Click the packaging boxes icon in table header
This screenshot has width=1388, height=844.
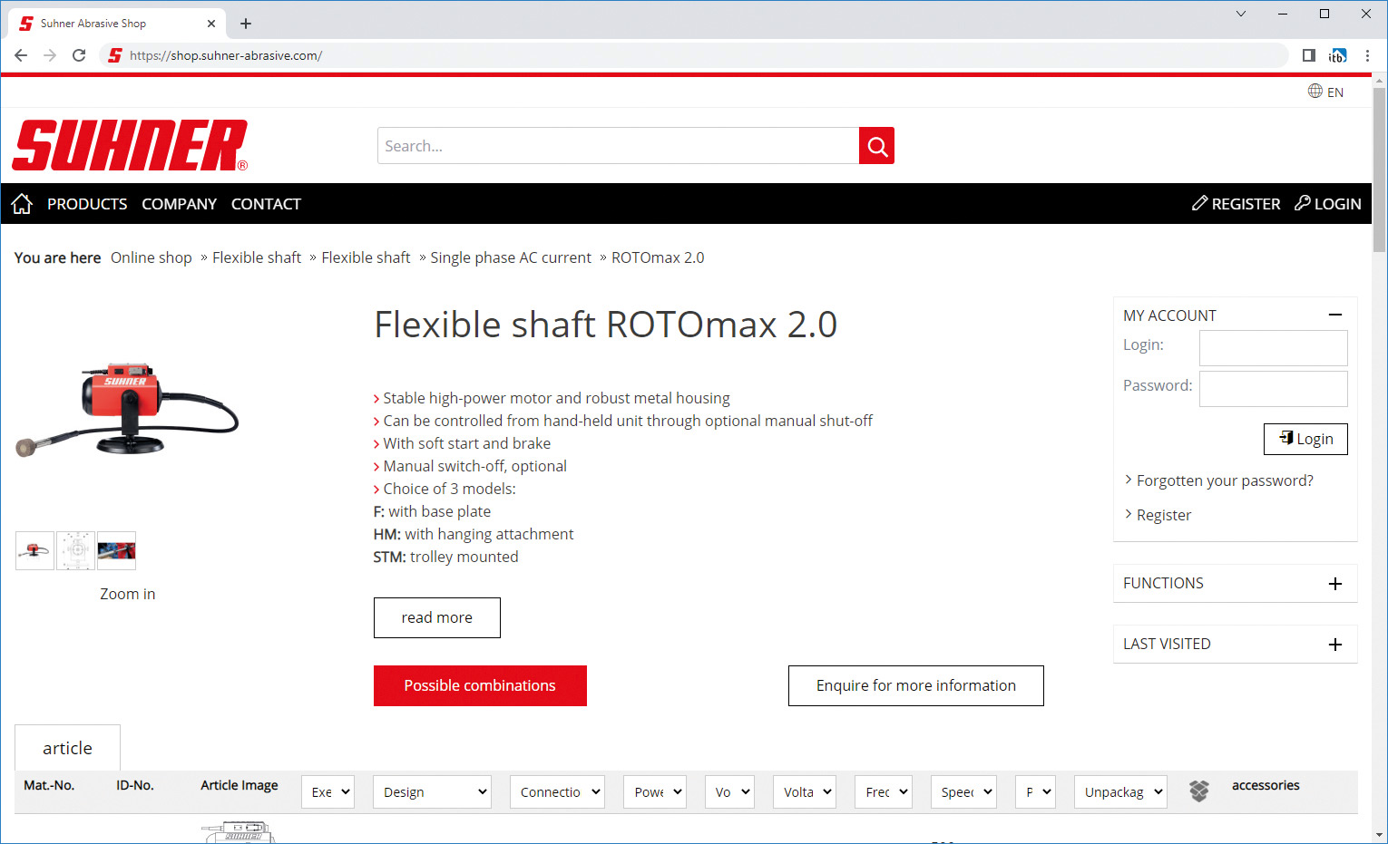(x=1199, y=791)
